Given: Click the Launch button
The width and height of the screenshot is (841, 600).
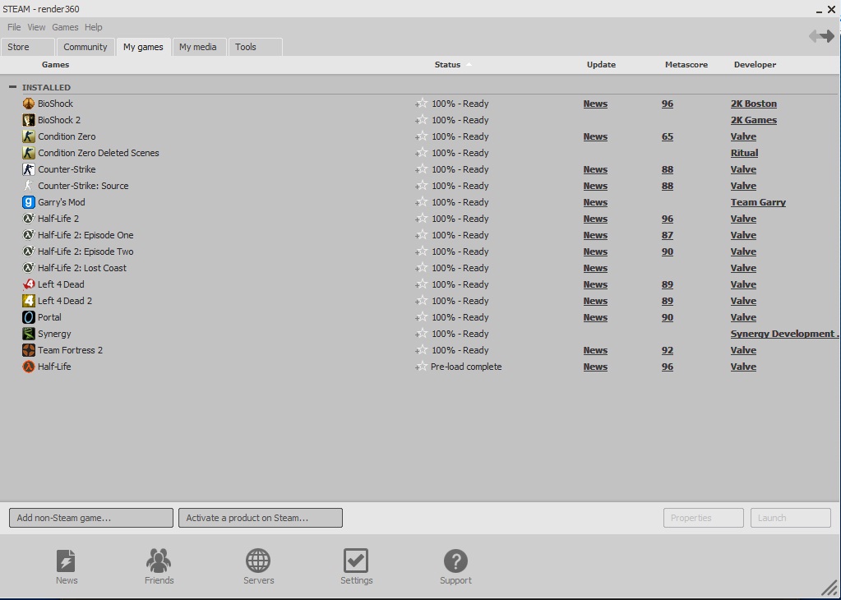Looking at the screenshot, I should (791, 518).
